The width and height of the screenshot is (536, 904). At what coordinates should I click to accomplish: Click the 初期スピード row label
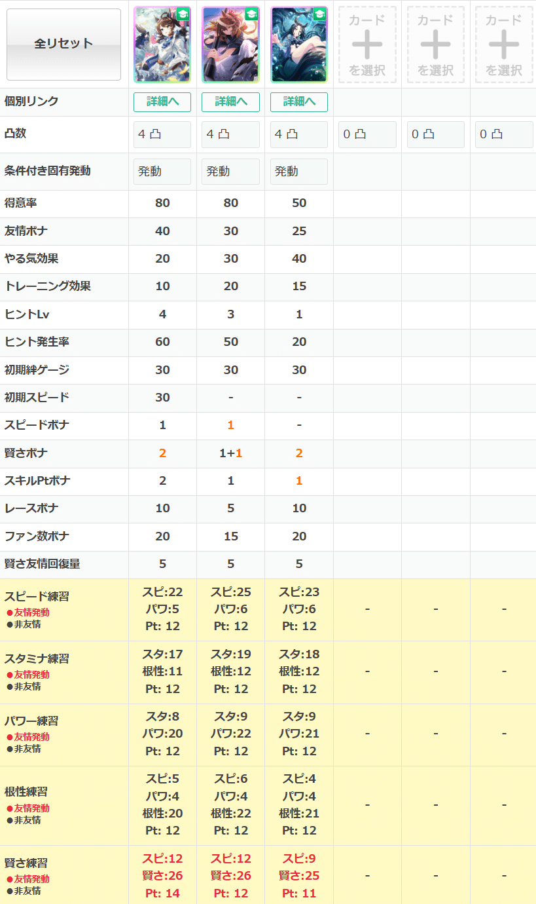pyautogui.click(x=37, y=398)
